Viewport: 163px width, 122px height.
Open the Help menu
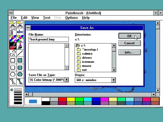point(86,18)
